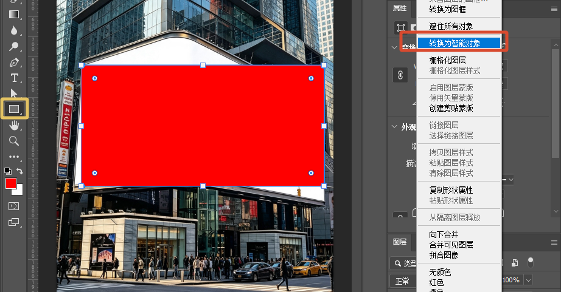Open the Properties panel flyout menu
This screenshot has width=561, height=292.
click(554, 9)
